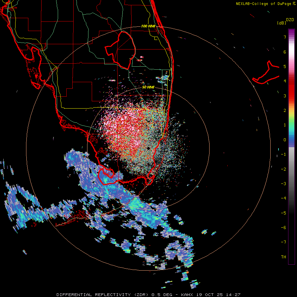The width and height of the screenshot is (297, 297).
Task: Click the TH threshold label on the scale
Action: point(283,257)
